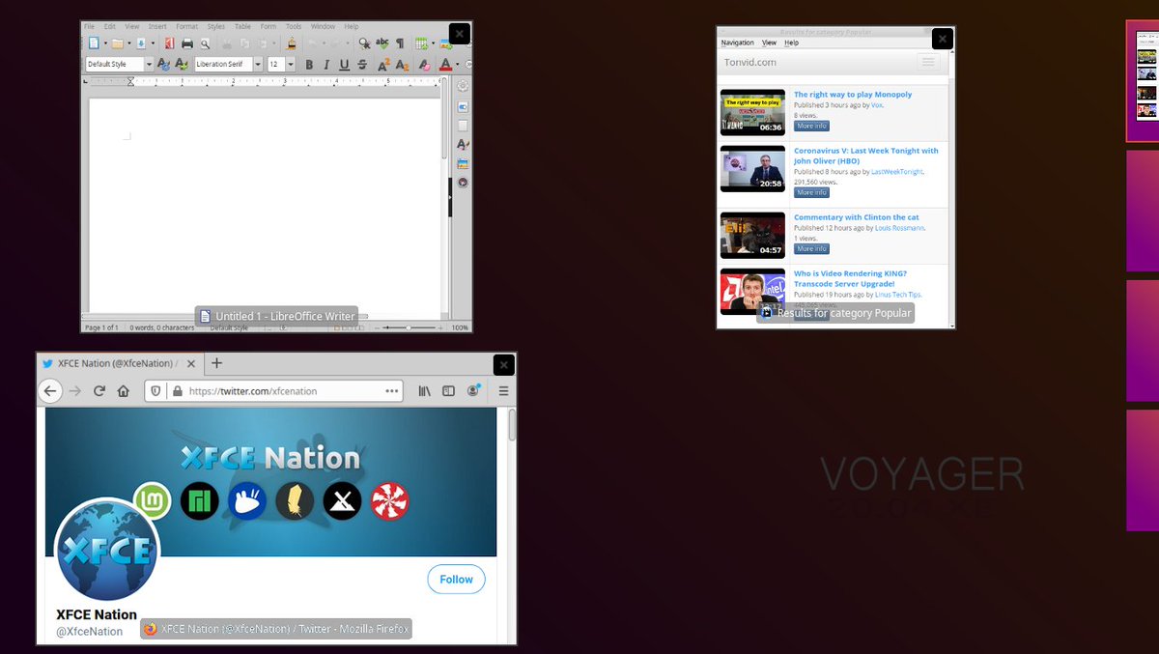
Task: Open Default Style paragraph style dropdown
Action: point(149,65)
